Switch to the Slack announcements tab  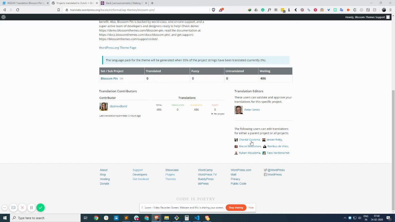123,3
